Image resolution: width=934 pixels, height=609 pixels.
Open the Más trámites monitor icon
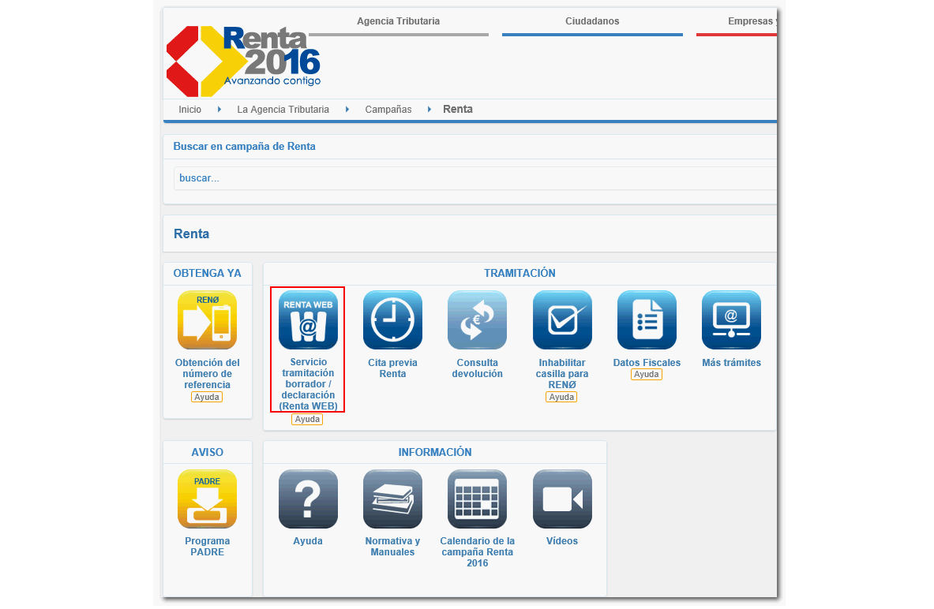click(731, 319)
